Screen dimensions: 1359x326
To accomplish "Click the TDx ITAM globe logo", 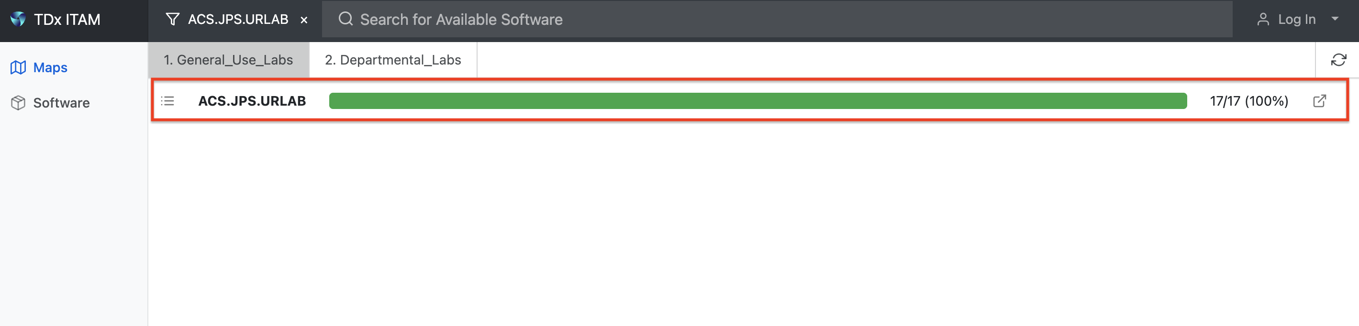I will point(18,19).
